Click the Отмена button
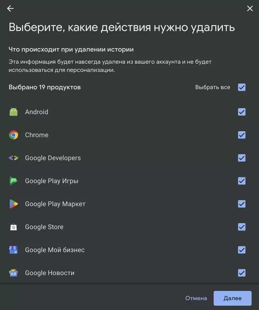Image resolution: width=259 pixels, height=310 pixels. (196, 298)
